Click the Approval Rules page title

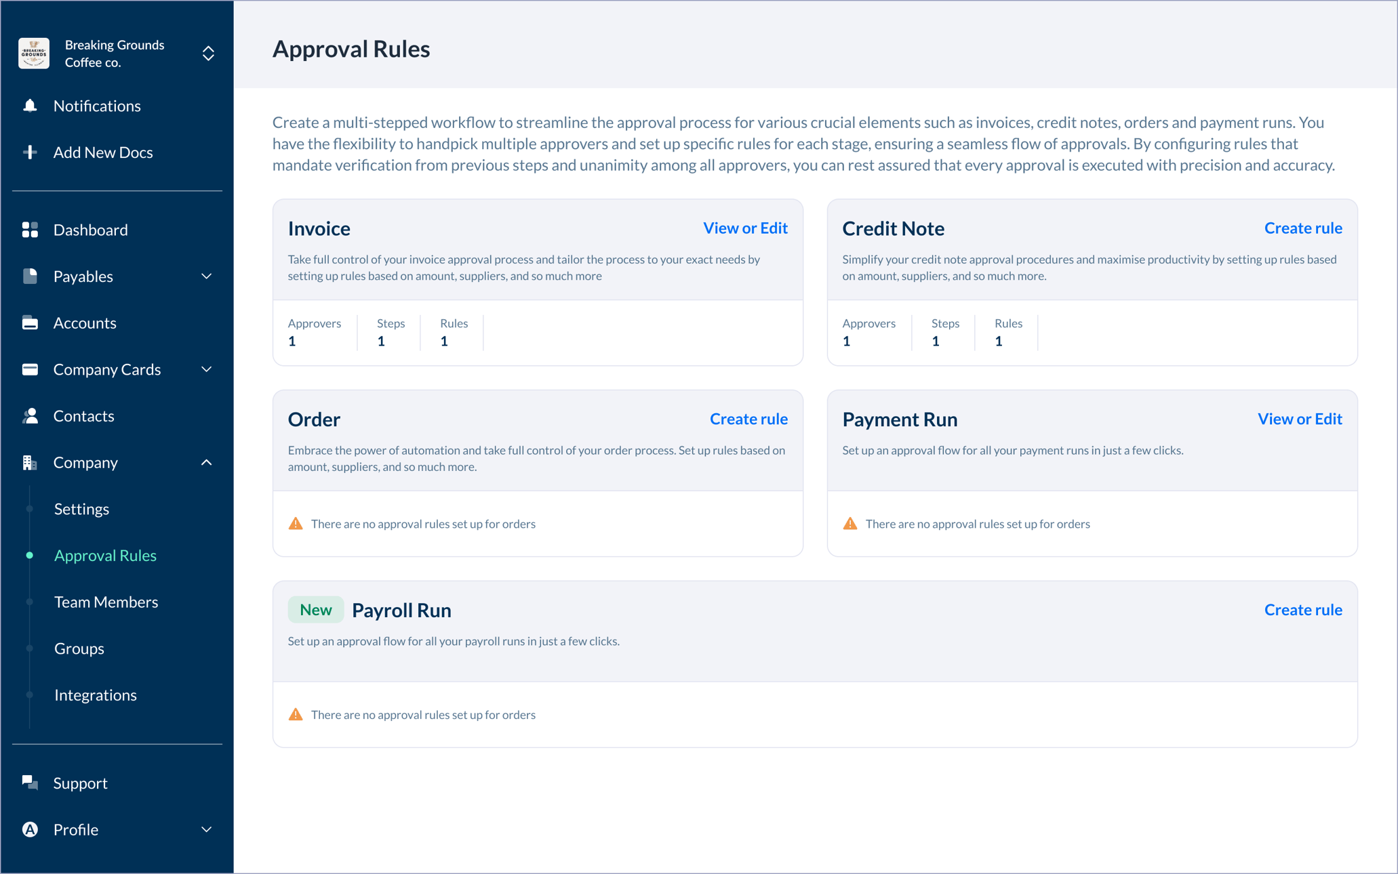pos(351,49)
